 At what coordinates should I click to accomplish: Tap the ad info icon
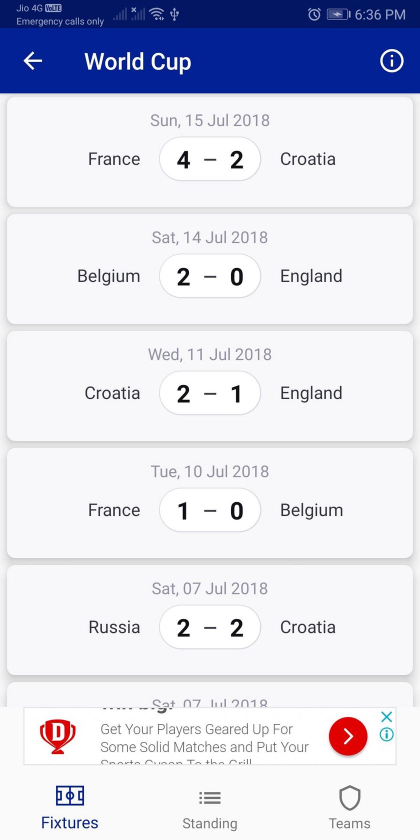click(386, 734)
